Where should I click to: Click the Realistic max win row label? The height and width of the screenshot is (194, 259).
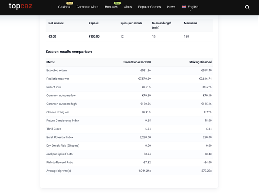click(x=58, y=79)
